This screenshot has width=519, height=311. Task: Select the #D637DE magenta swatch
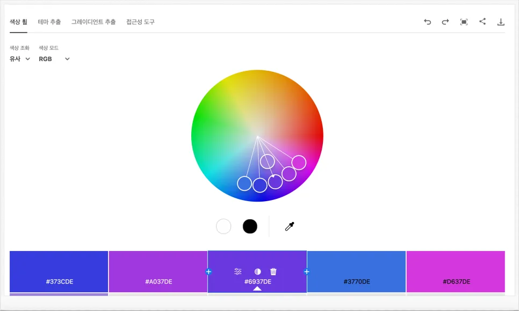(456, 272)
